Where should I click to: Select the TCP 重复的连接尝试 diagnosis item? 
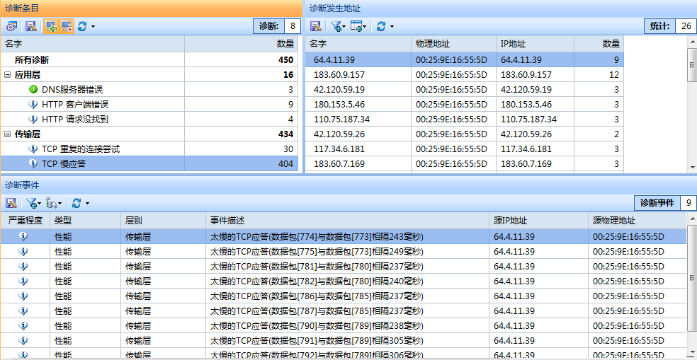(149, 149)
